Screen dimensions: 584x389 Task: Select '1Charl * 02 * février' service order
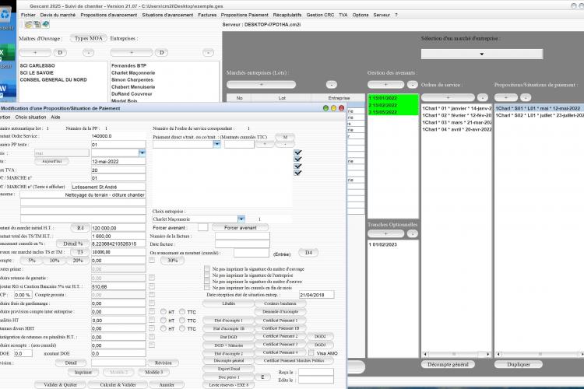point(456,115)
